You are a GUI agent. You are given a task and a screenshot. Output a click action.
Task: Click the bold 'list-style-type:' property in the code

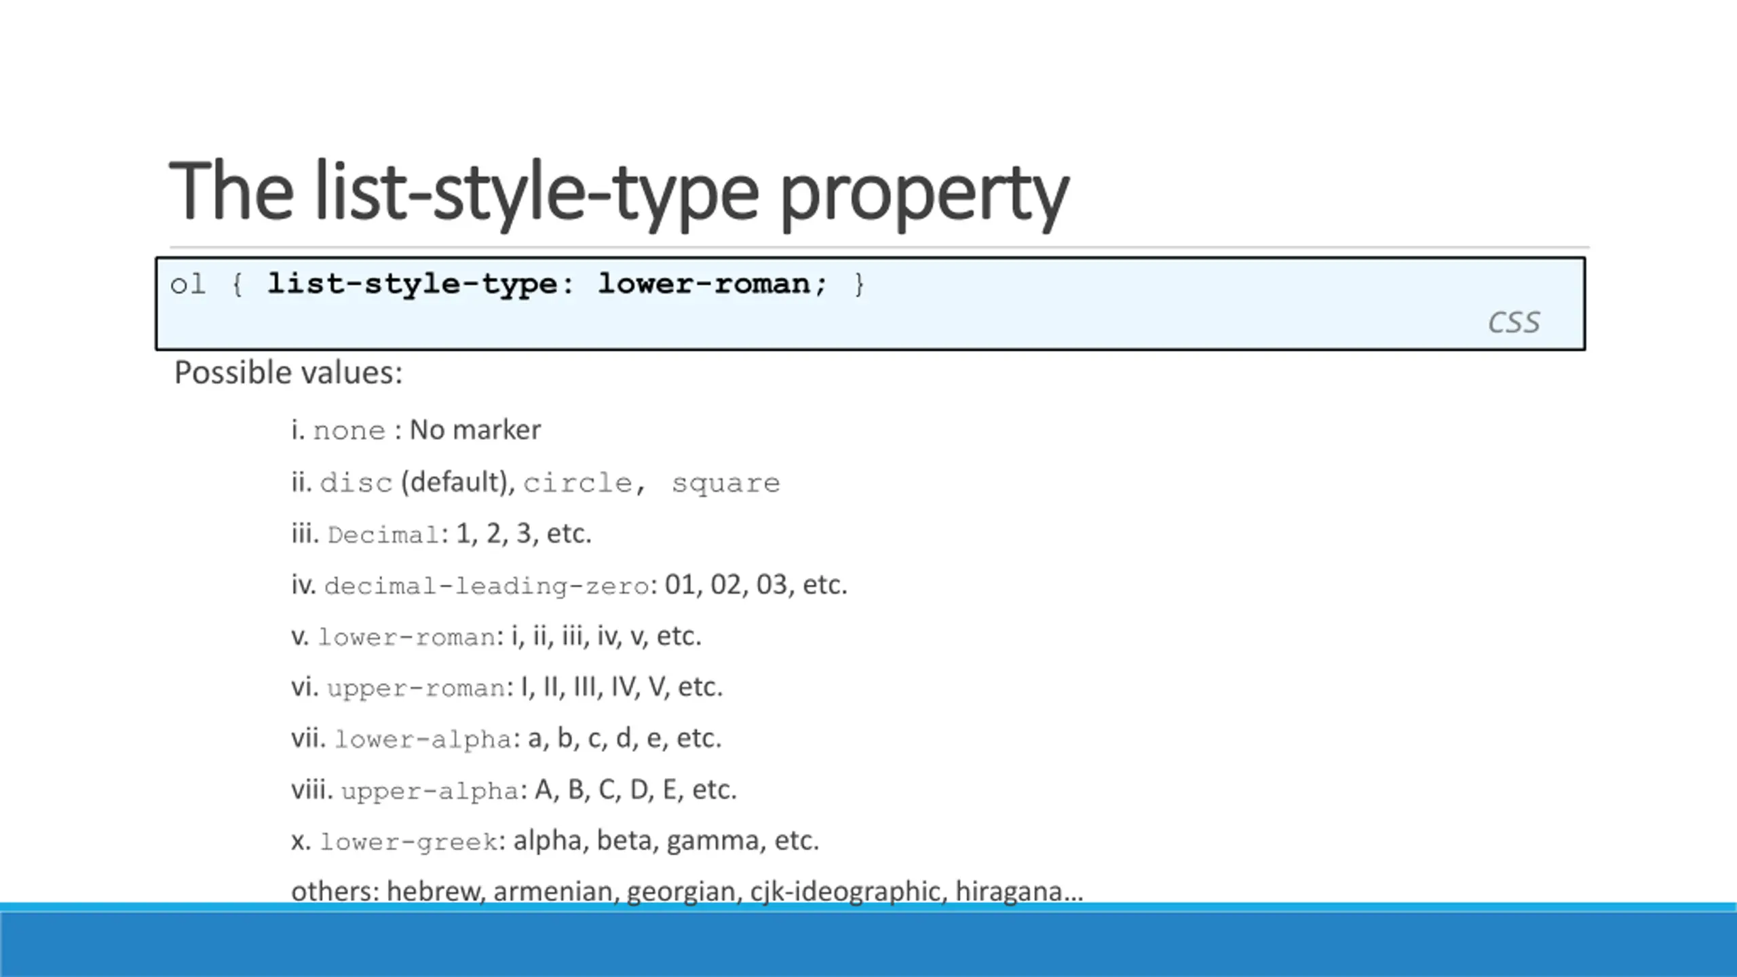coord(420,284)
